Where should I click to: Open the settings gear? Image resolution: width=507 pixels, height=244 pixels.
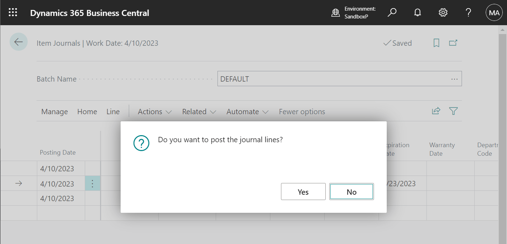pos(443,12)
